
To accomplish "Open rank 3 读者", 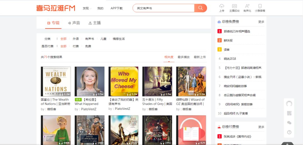I will coord(227,50).
